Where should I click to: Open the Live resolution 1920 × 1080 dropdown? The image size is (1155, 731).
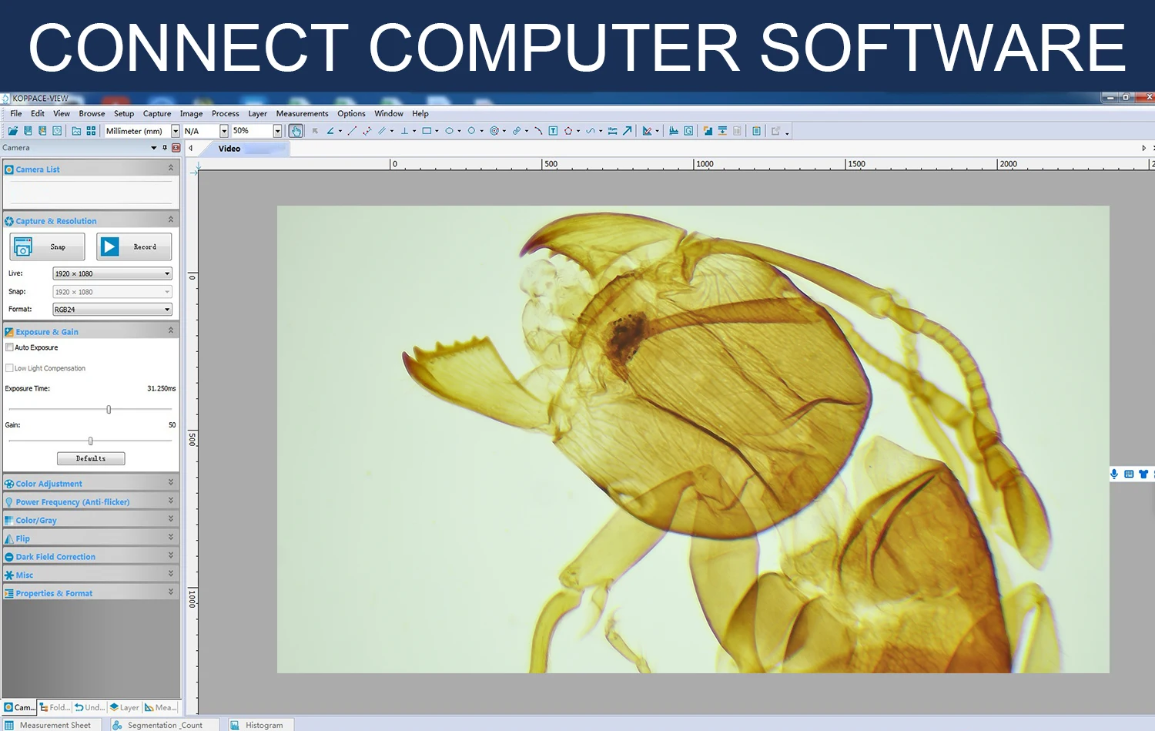click(x=112, y=273)
